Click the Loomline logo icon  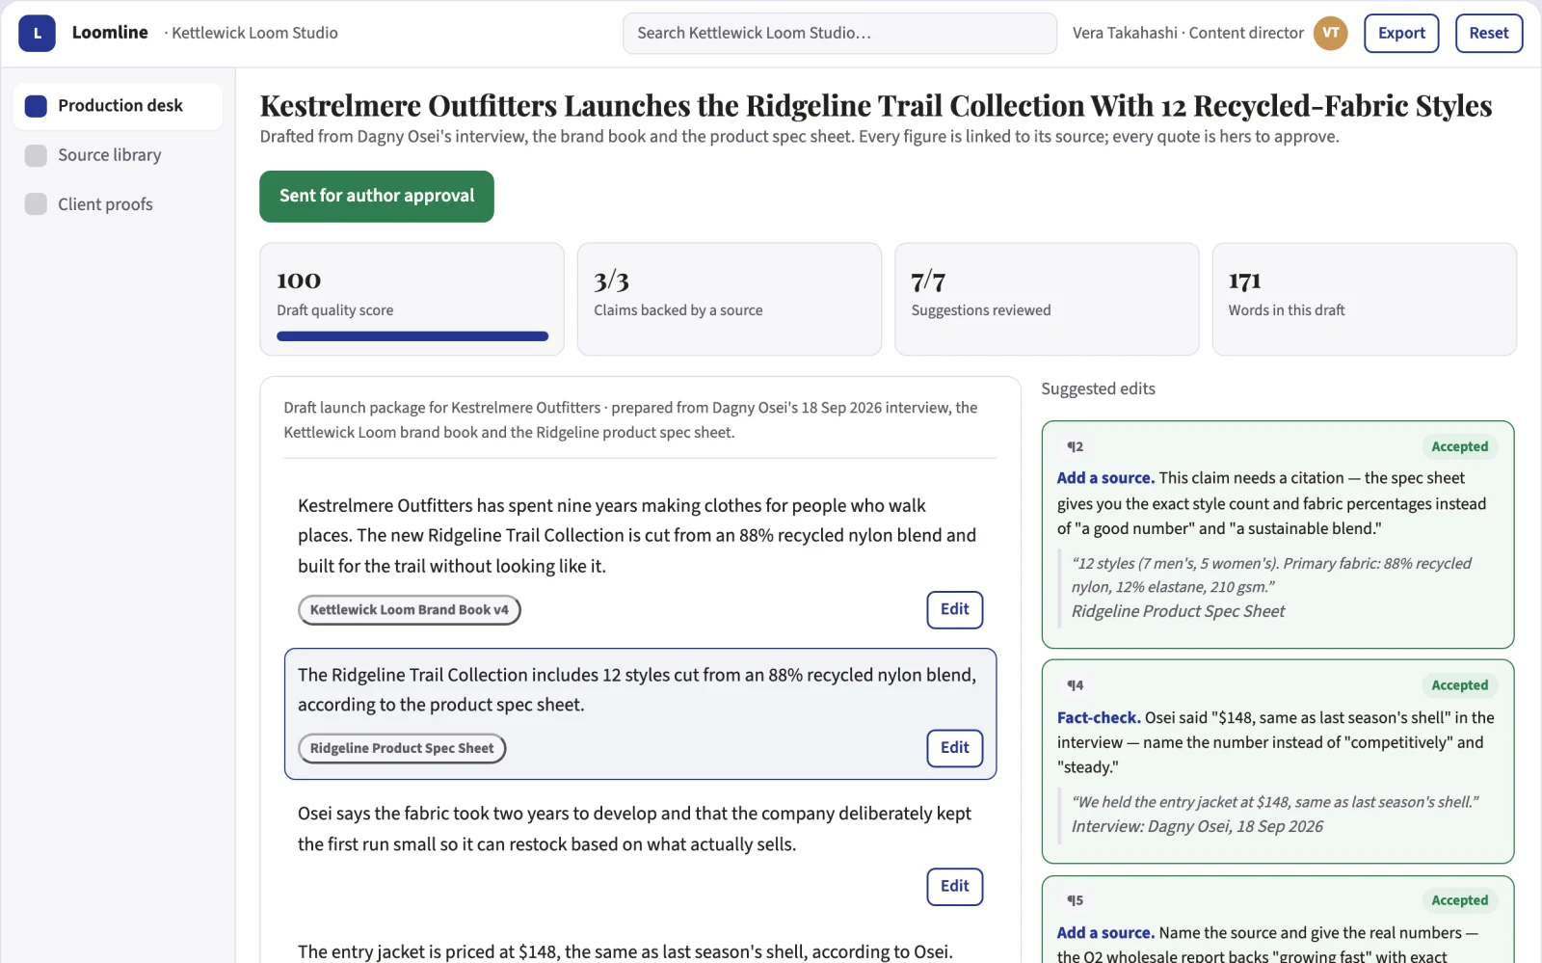pos(37,33)
